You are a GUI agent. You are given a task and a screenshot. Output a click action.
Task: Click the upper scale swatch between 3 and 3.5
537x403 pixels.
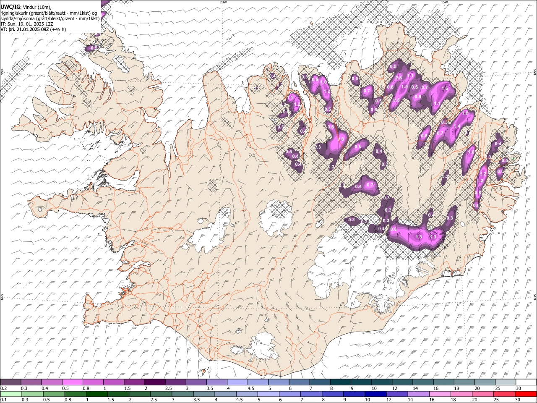[x=196, y=382]
